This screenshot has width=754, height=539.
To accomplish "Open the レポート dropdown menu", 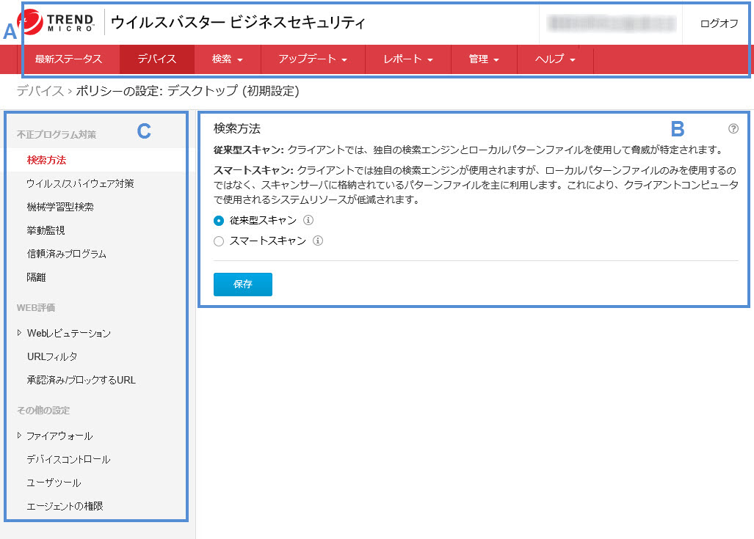I will pyautogui.click(x=407, y=59).
